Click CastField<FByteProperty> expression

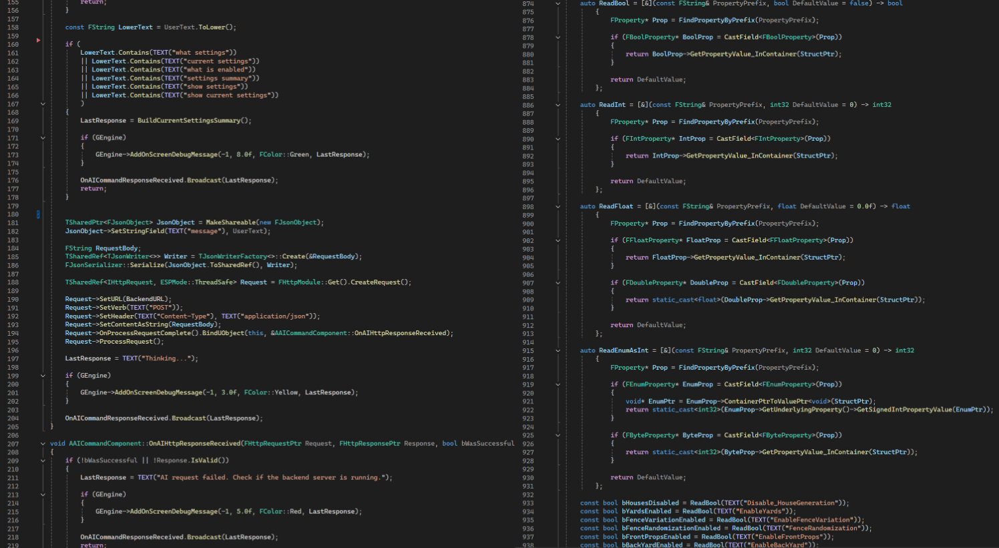783,435
